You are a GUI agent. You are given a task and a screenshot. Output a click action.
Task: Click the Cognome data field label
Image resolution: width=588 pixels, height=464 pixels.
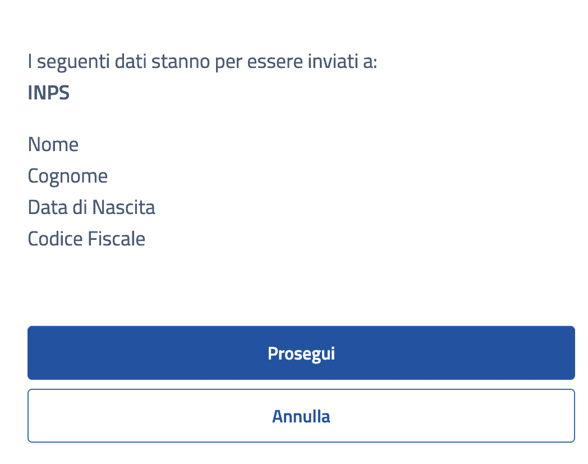click(67, 176)
